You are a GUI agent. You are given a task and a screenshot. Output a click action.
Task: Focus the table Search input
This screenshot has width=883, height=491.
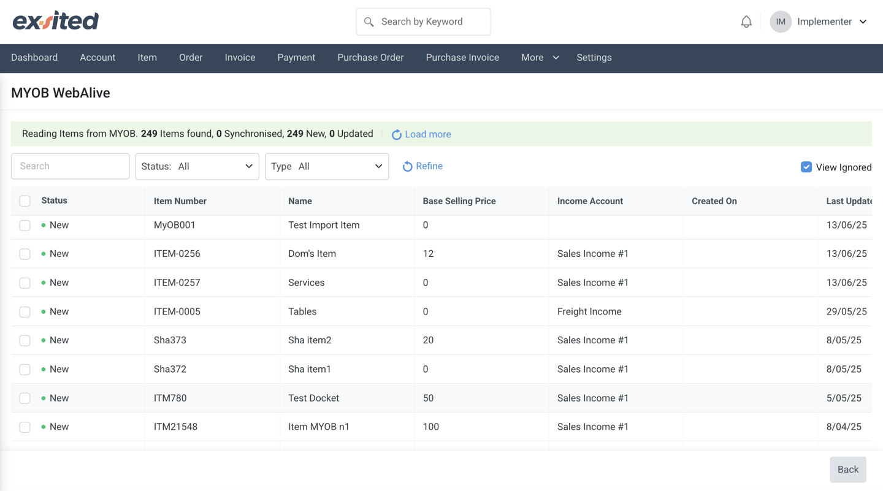[x=71, y=166]
